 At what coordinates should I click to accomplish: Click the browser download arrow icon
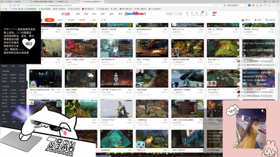click(x=257, y=5)
